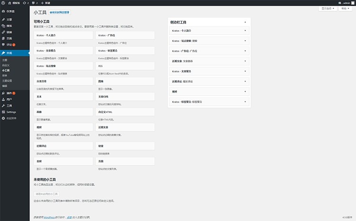The width and height of the screenshot is (356, 221).
Task: Open 主题 submenu under 外观
Action: [x=5, y=60]
